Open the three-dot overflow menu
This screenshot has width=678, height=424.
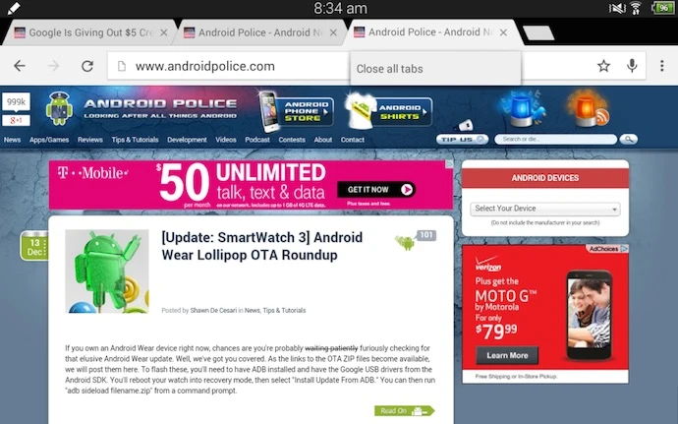pyautogui.click(x=662, y=66)
